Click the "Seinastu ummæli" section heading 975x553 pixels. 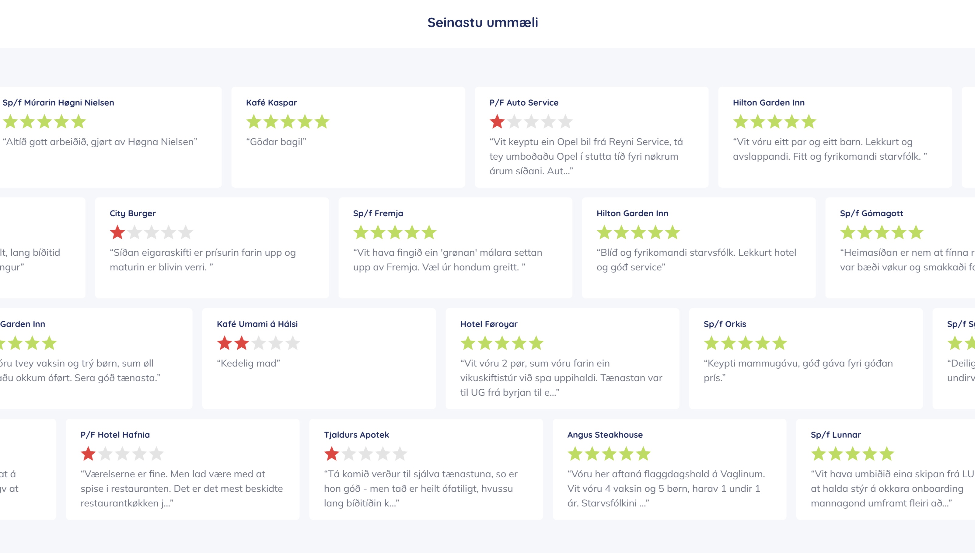pos(483,23)
